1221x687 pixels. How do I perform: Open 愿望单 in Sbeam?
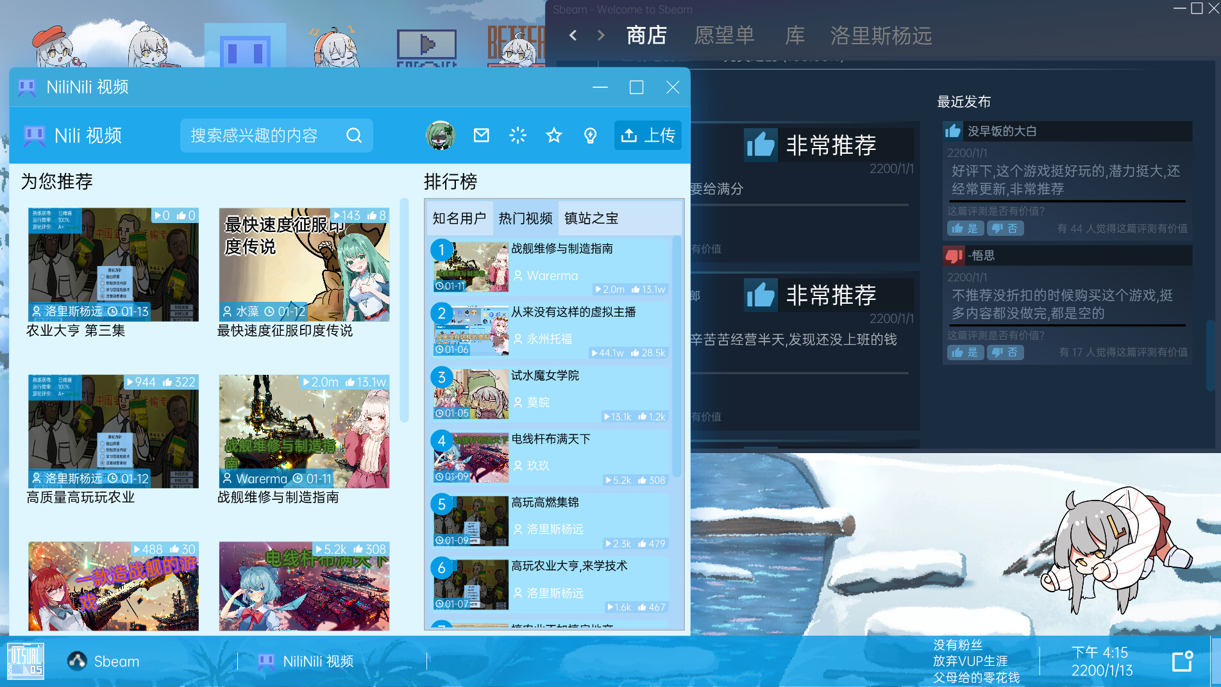[x=725, y=37]
